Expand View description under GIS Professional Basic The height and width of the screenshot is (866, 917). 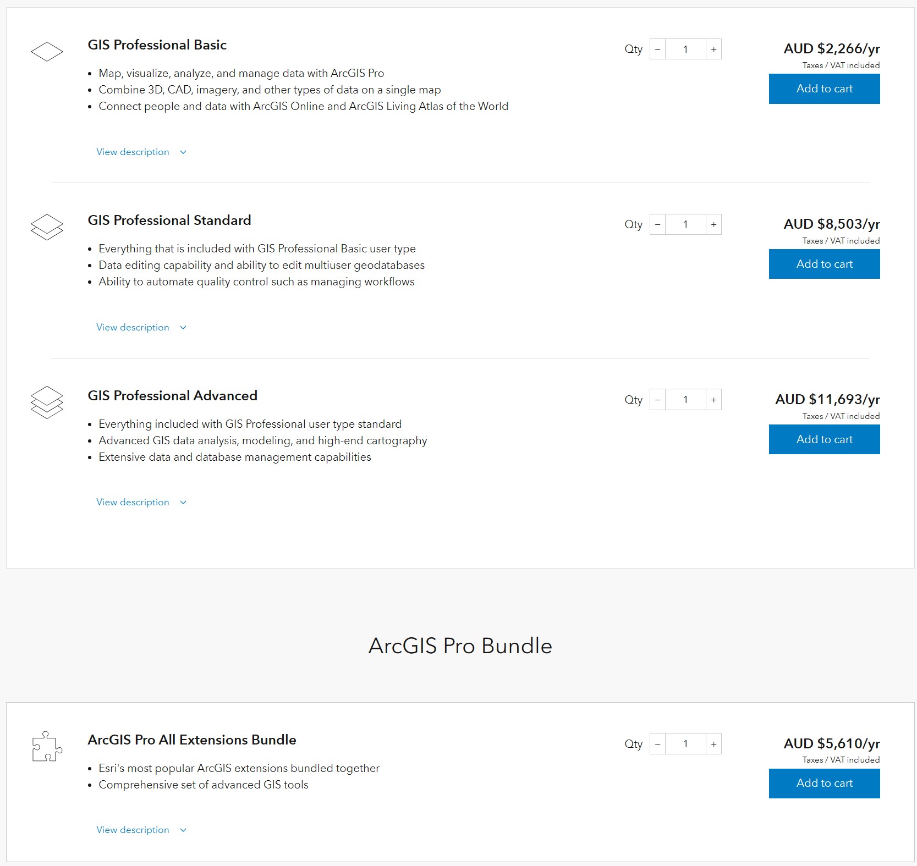tap(141, 152)
